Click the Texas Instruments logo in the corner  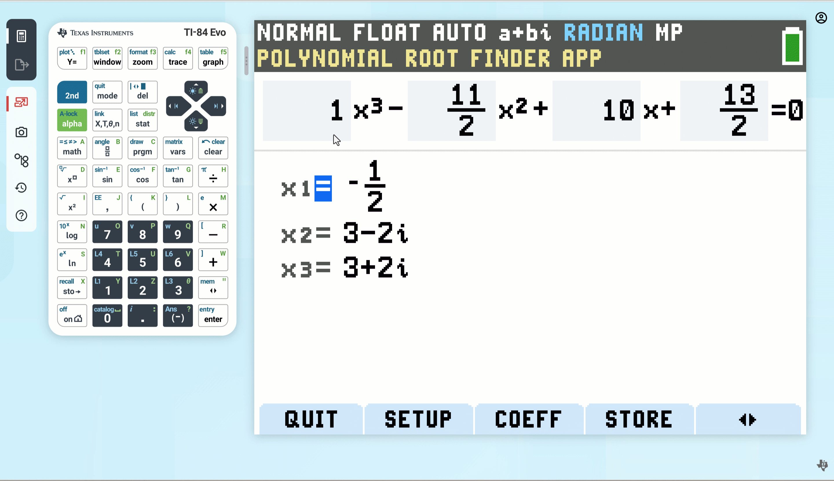point(822,465)
